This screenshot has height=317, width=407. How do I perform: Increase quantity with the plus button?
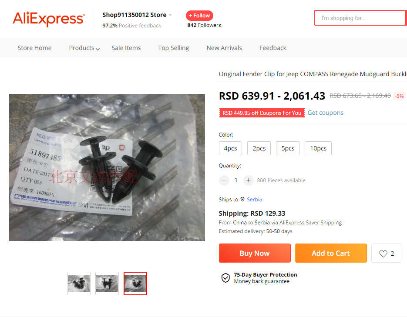coord(248,180)
